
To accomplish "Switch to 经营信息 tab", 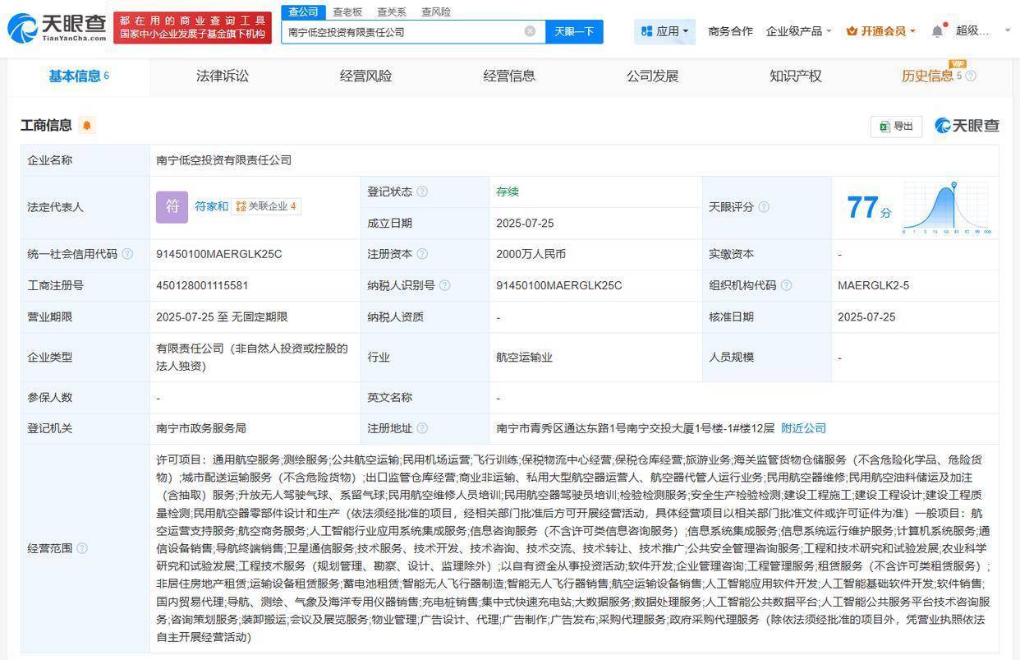I will 509,76.
